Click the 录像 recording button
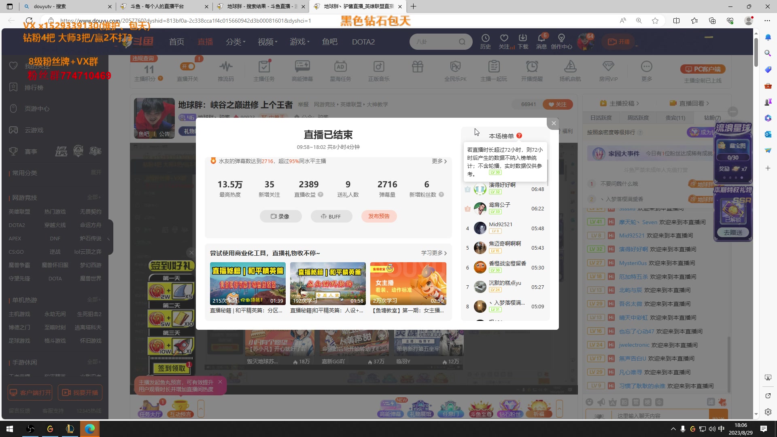 click(280, 216)
